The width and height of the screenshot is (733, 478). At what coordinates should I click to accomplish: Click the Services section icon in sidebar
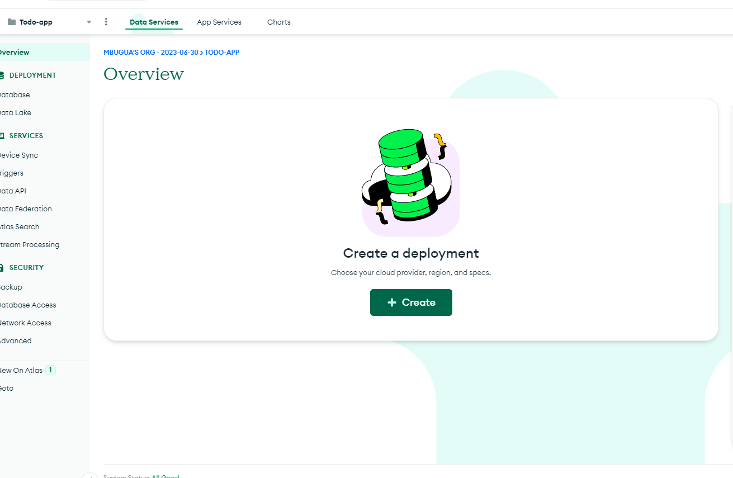tap(2, 135)
